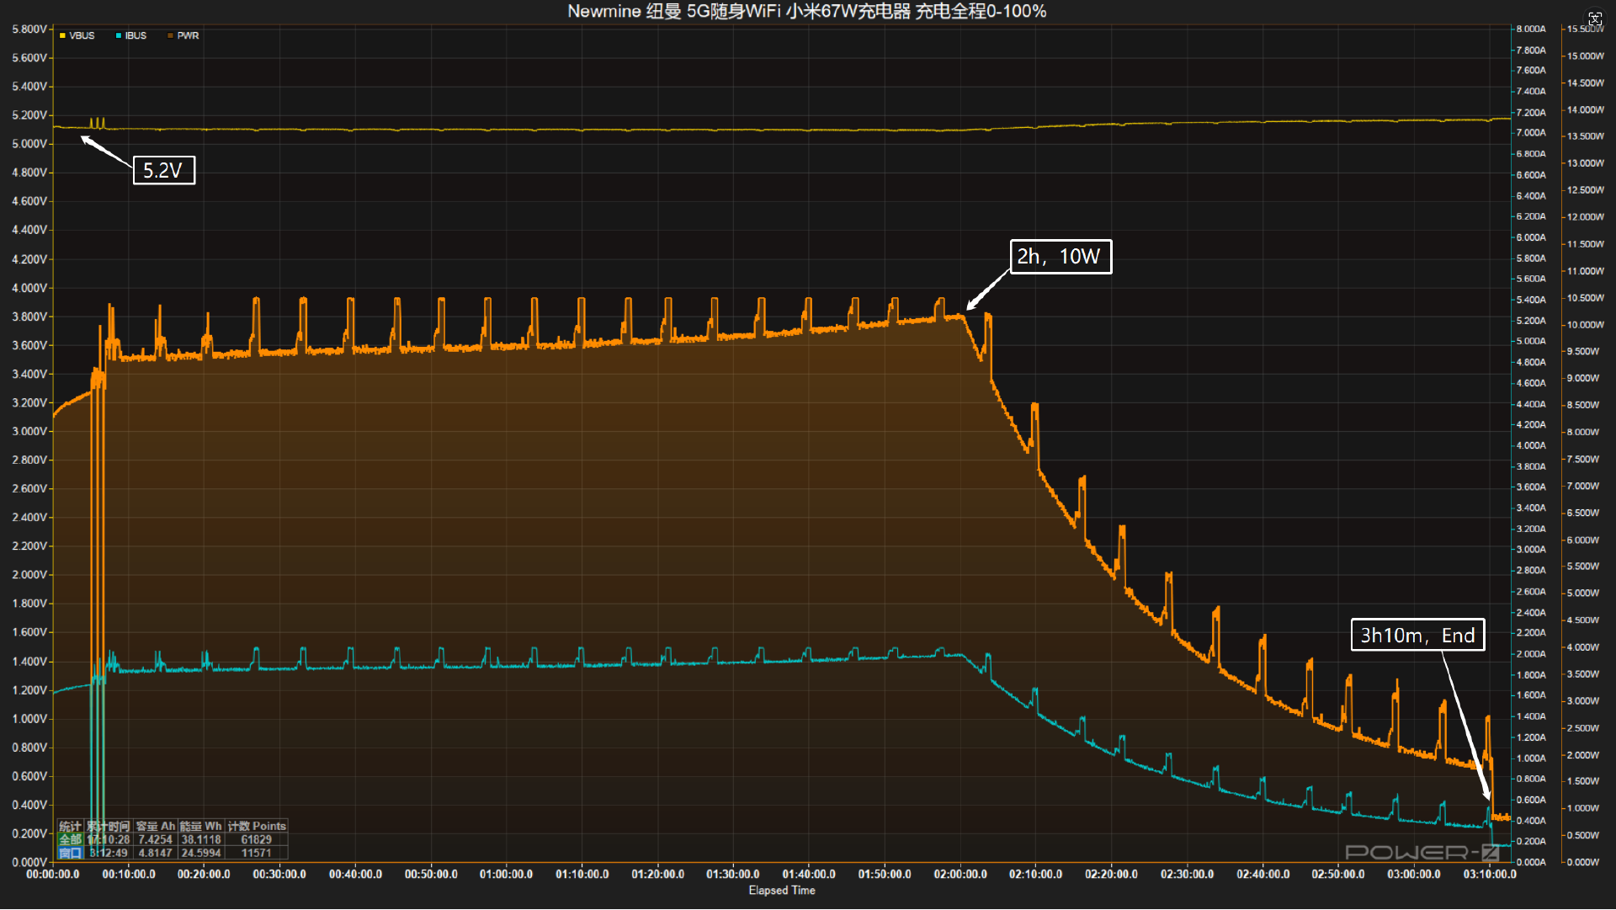Click energy value 38.1118 in stats table

point(201,839)
